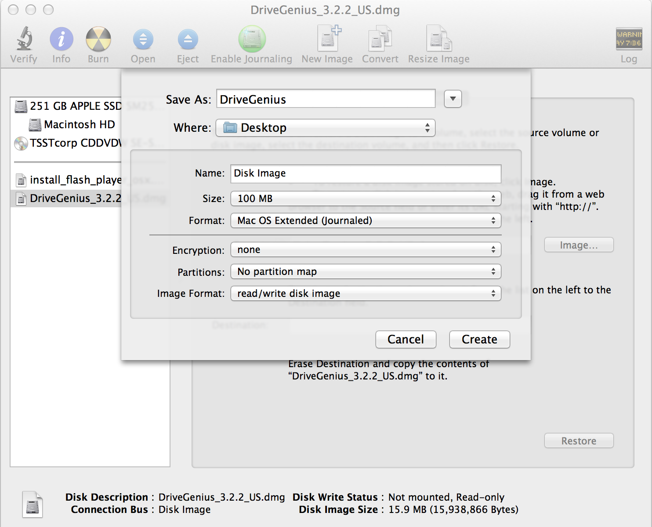Open the Where Desktop location dropdown
This screenshot has width=652, height=527.
coord(326,128)
